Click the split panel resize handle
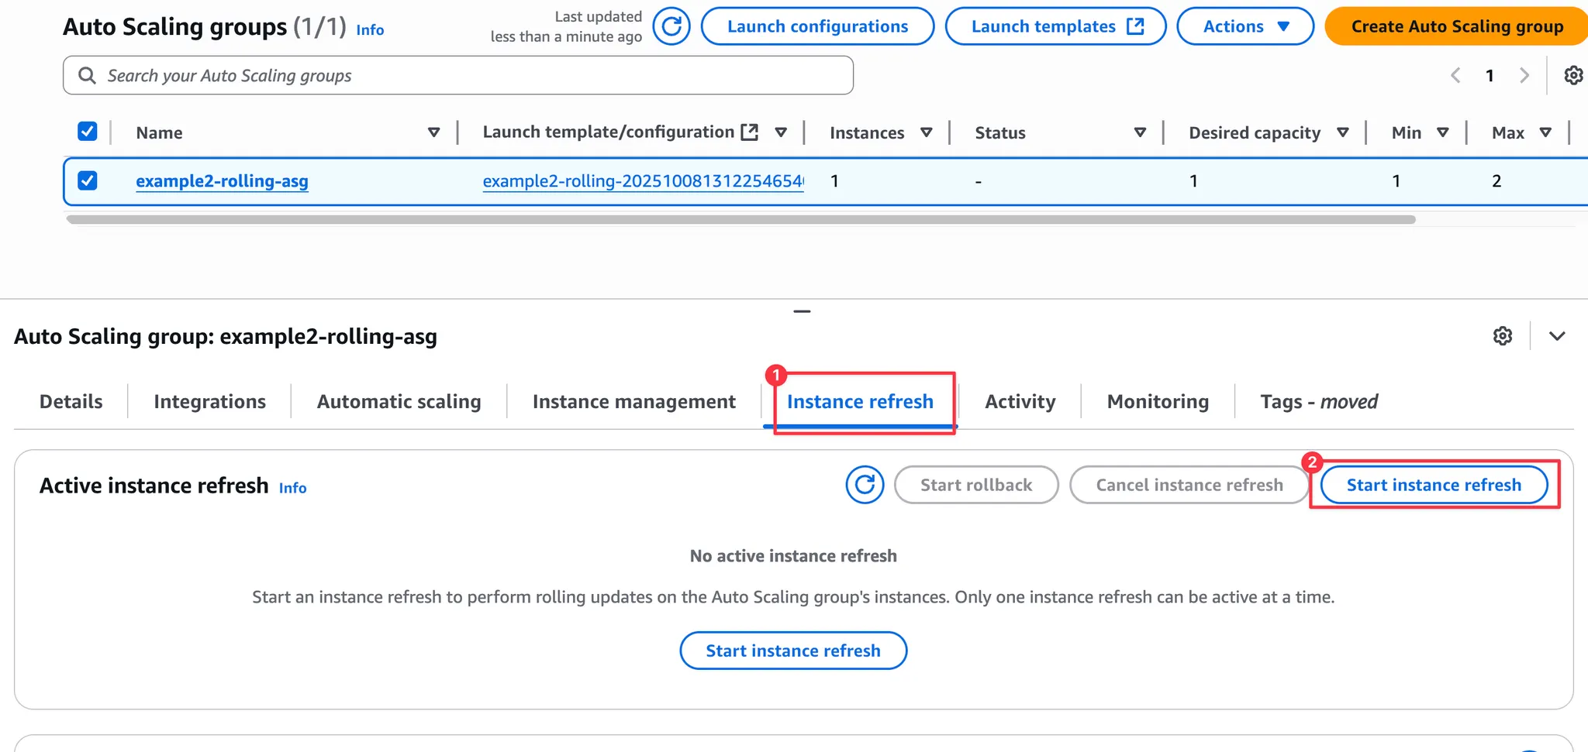 pos(802,311)
